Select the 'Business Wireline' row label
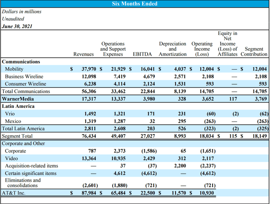Viewport: 270px width, 204px height. [x=24, y=76]
